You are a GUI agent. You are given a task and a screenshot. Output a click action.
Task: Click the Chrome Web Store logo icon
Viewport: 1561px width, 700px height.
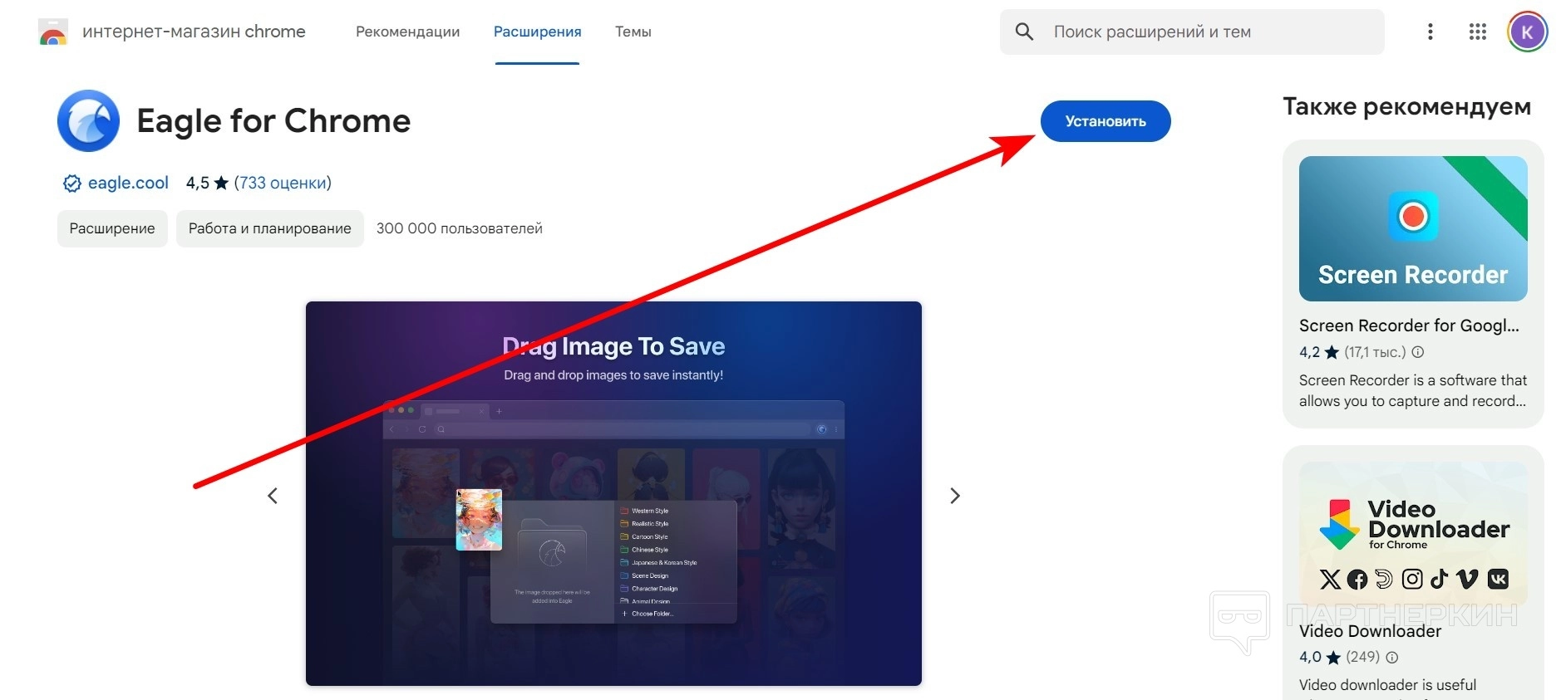[53, 32]
